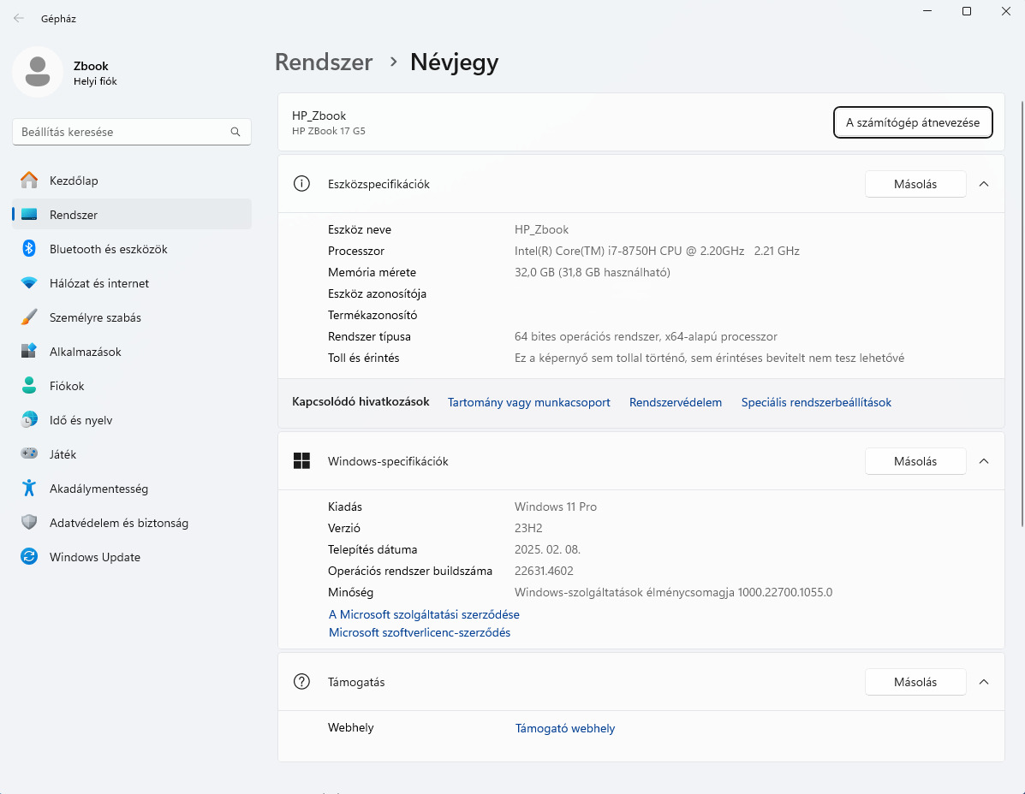The height and width of the screenshot is (794, 1025).
Task: Click the Fiókok person icon
Action: pos(29,385)
